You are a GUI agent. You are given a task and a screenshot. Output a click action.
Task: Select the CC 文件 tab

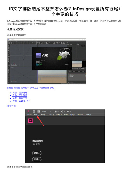[36, 144]
